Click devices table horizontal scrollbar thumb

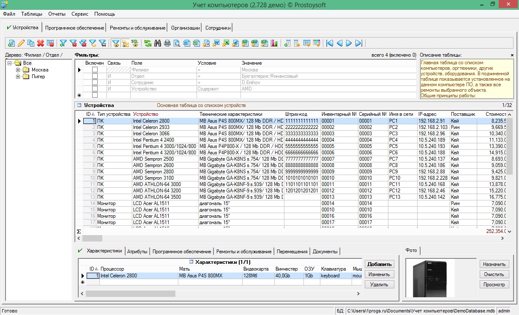coord(92,238)
